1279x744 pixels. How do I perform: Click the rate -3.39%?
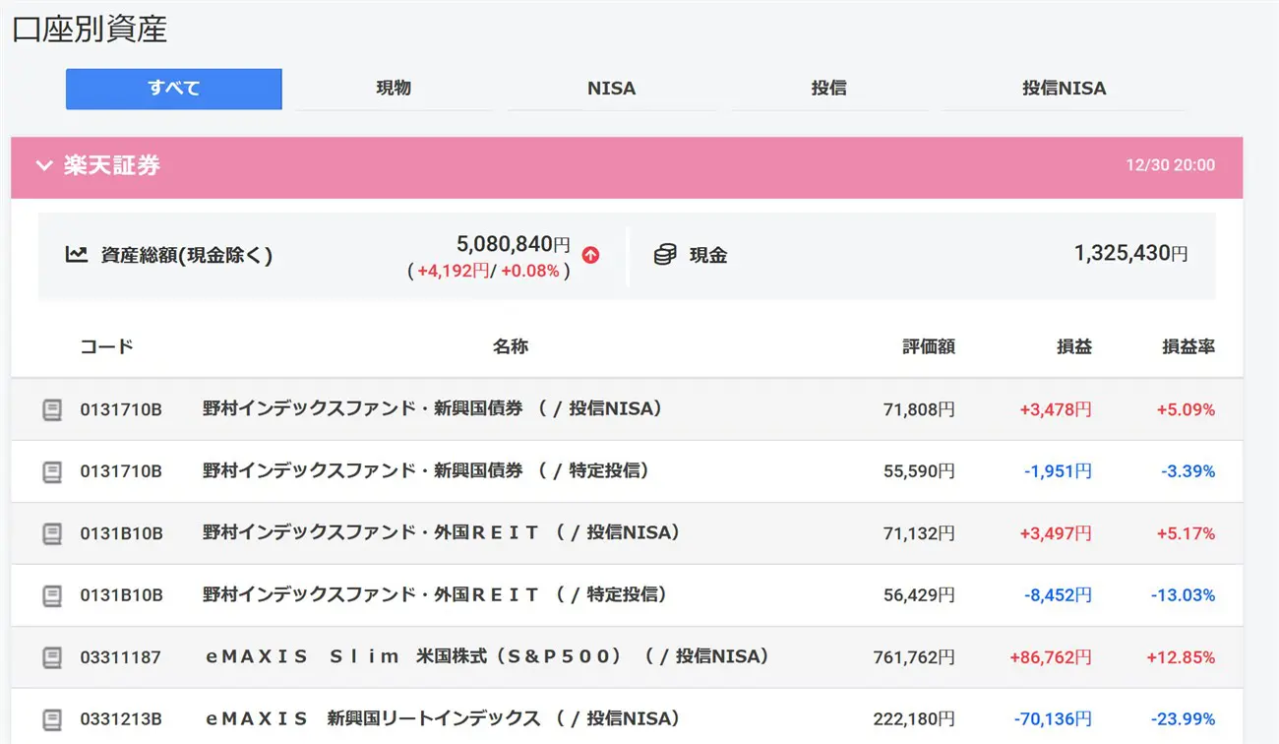point(1188,471)
